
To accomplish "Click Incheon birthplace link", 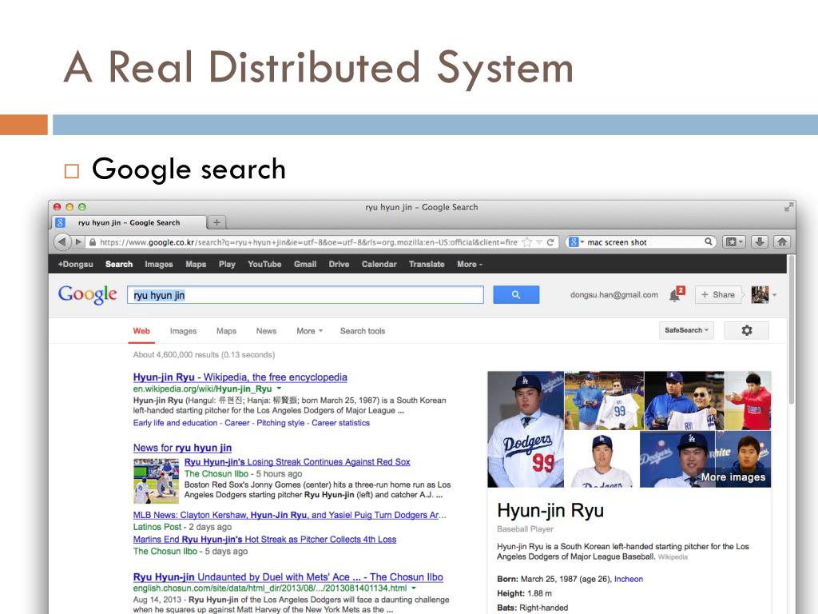I will point(629,579).
